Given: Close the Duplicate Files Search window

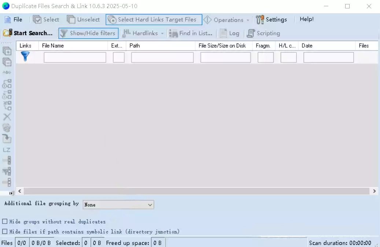Looking at the screenshot, I should coord(369,6).
